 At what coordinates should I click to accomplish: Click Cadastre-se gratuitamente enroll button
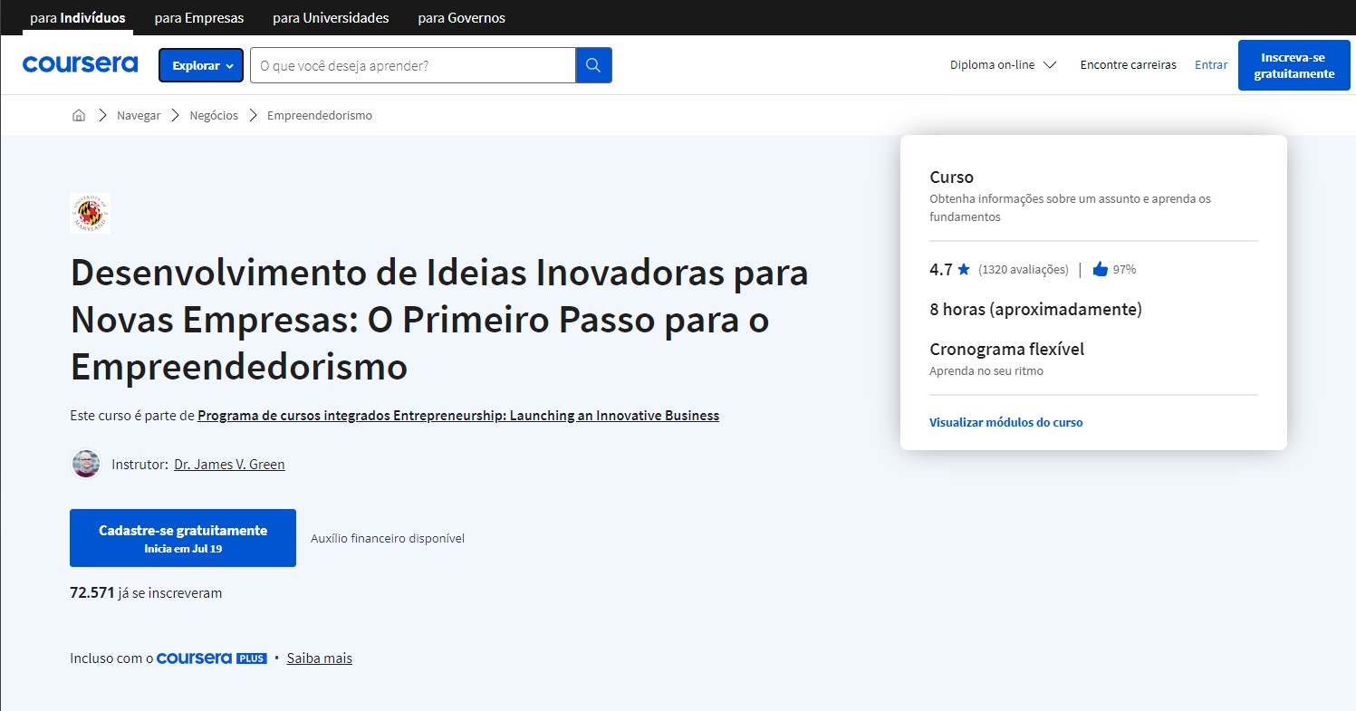click(x=183, y=538)
